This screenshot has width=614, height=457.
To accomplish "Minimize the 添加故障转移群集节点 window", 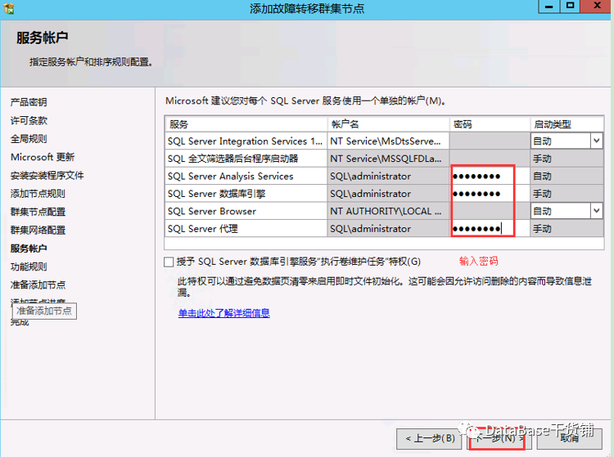I will [549, 7].
